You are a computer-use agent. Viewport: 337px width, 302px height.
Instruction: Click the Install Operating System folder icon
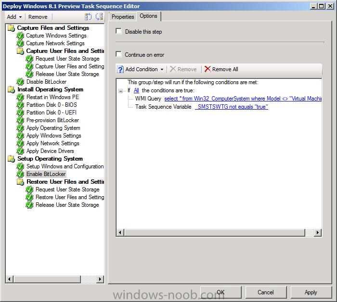(11, 89)
